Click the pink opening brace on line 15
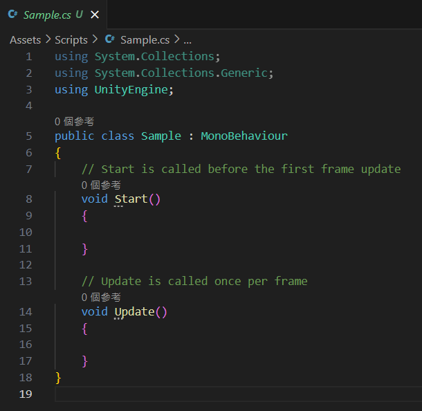Image resolution: width=422 pixels, height=411 pixels. point(84,329)
